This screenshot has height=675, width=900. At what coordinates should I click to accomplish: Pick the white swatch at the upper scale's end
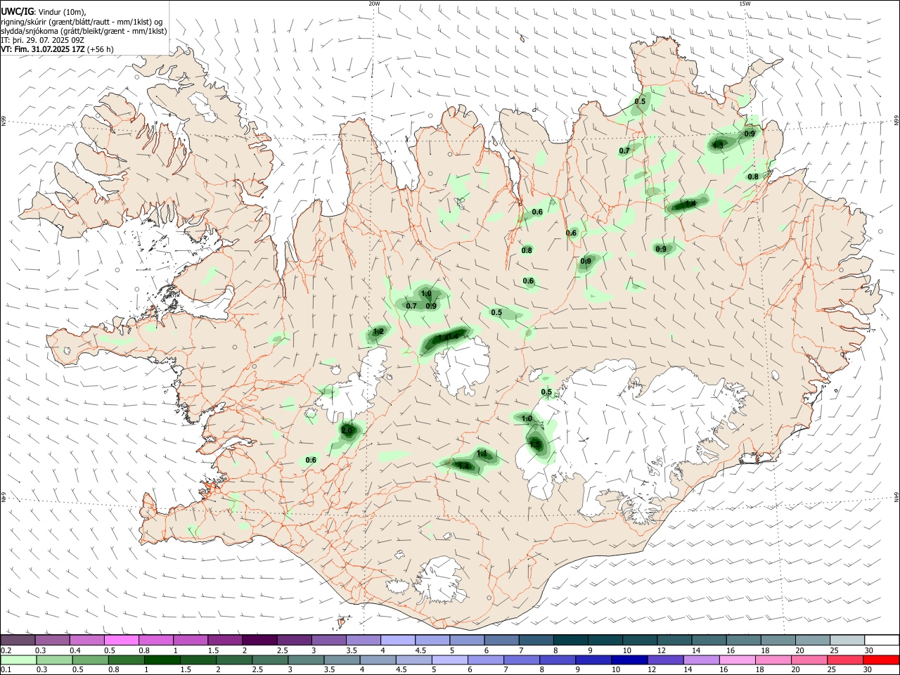pos(881,641)
